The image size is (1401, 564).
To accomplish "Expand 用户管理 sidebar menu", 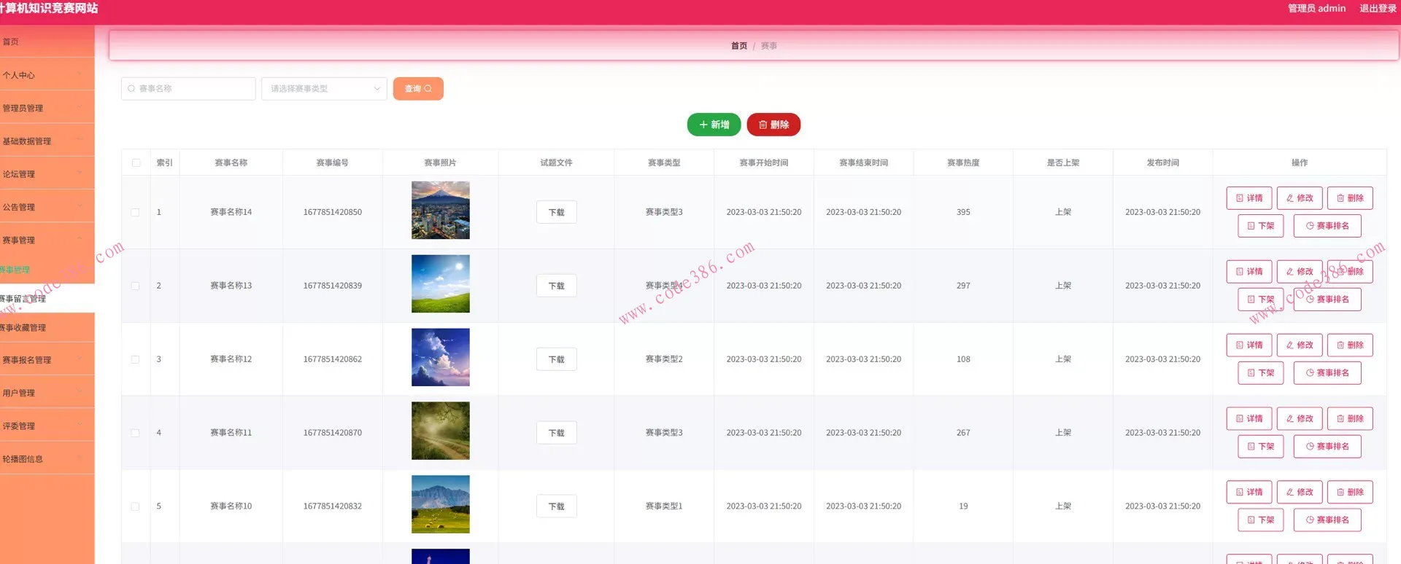I will pyautogui.click(x=47, y=393).
